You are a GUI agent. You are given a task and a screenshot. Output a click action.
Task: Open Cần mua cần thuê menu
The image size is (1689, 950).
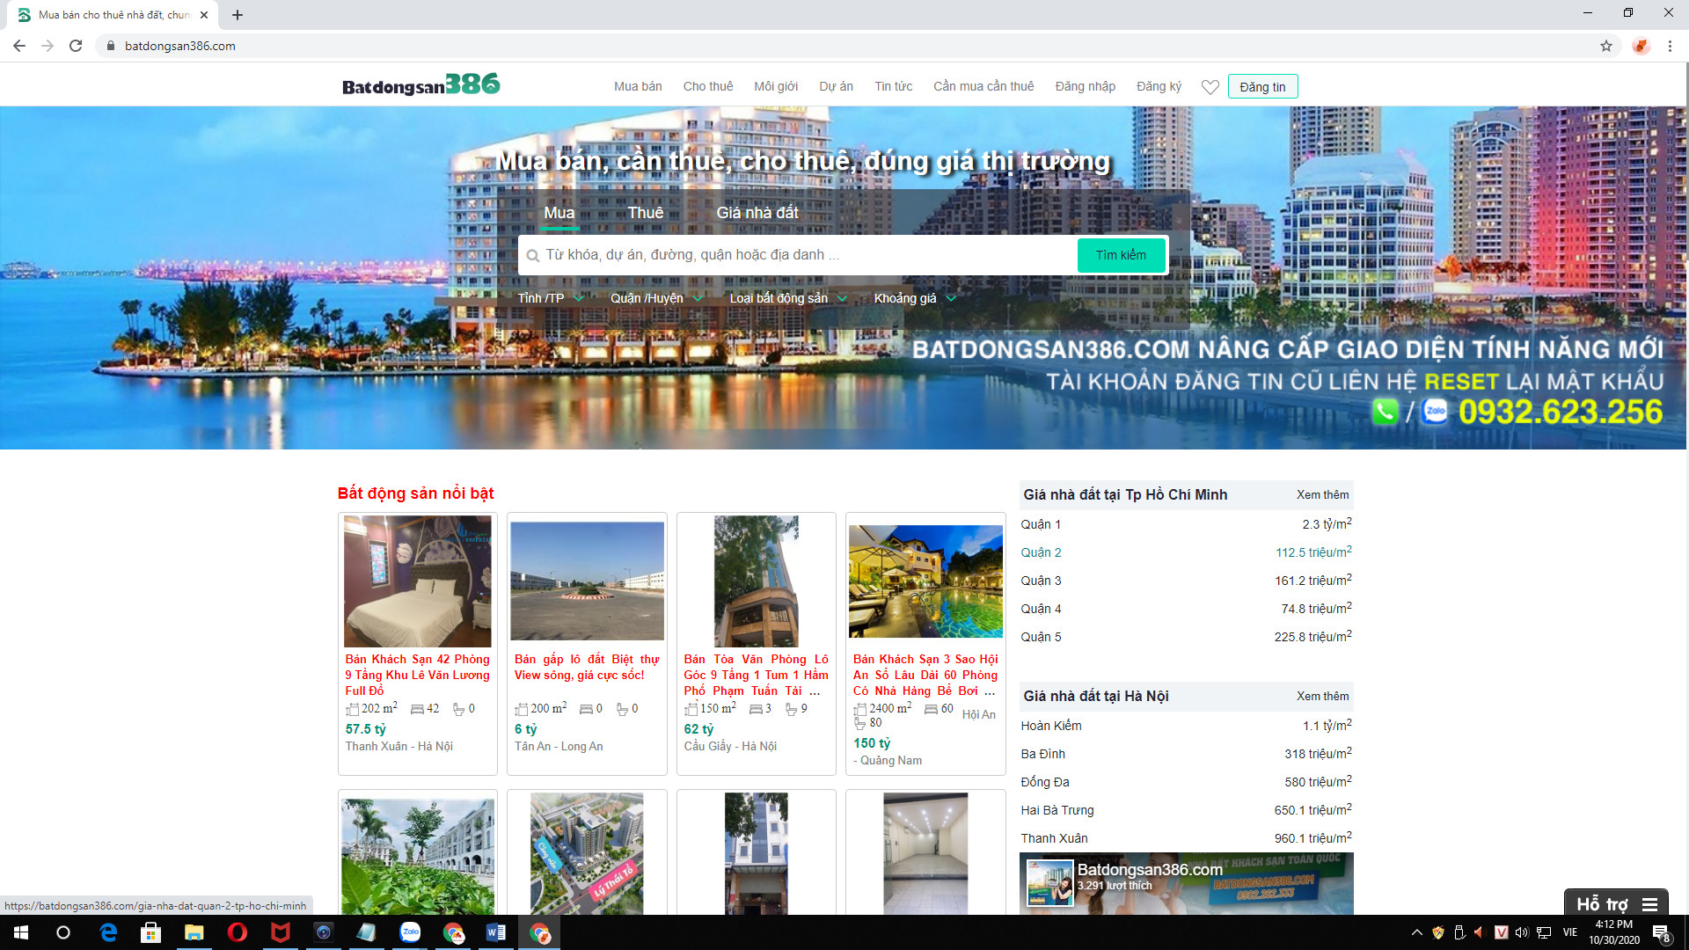tap(983, 86)
